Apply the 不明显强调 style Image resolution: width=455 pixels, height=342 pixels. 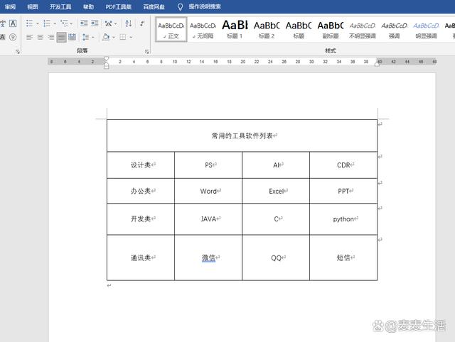pyautogui.click(x=363, y=30)
